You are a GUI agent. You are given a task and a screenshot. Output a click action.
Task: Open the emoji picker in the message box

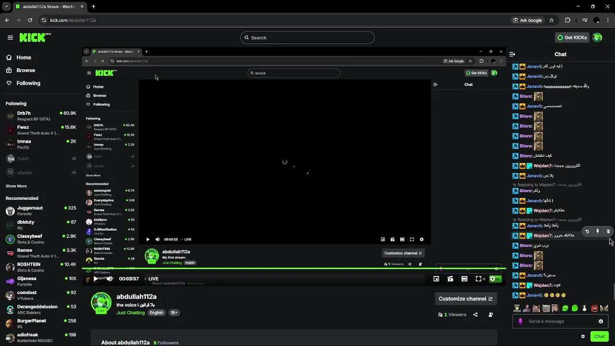[601, 321]
